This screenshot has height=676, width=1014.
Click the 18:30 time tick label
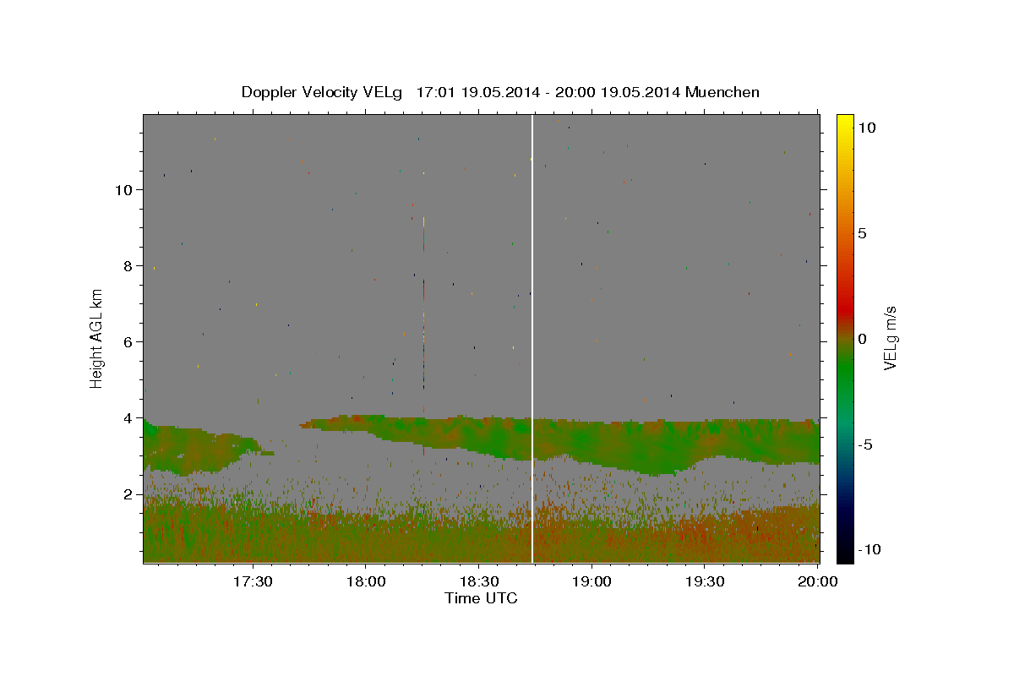(x=478, y=581)
